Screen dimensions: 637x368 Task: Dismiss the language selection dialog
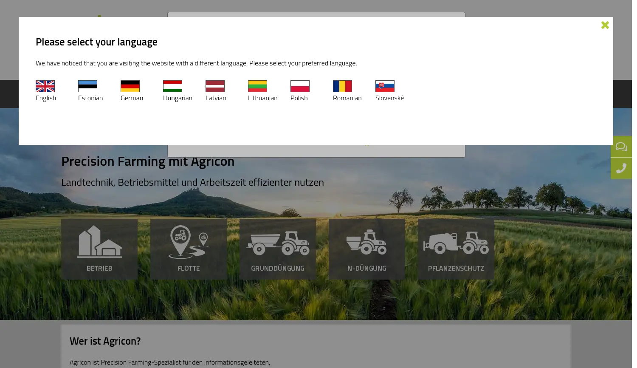click(605, 25)
